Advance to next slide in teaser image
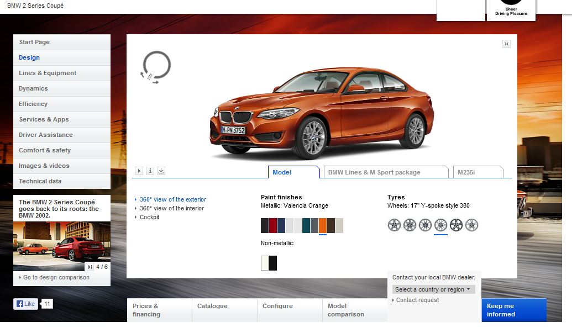Screen dimensions: 572x328 pos(90,267)
